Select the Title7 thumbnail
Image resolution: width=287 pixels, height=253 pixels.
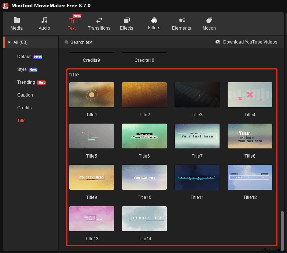(197, 136)
